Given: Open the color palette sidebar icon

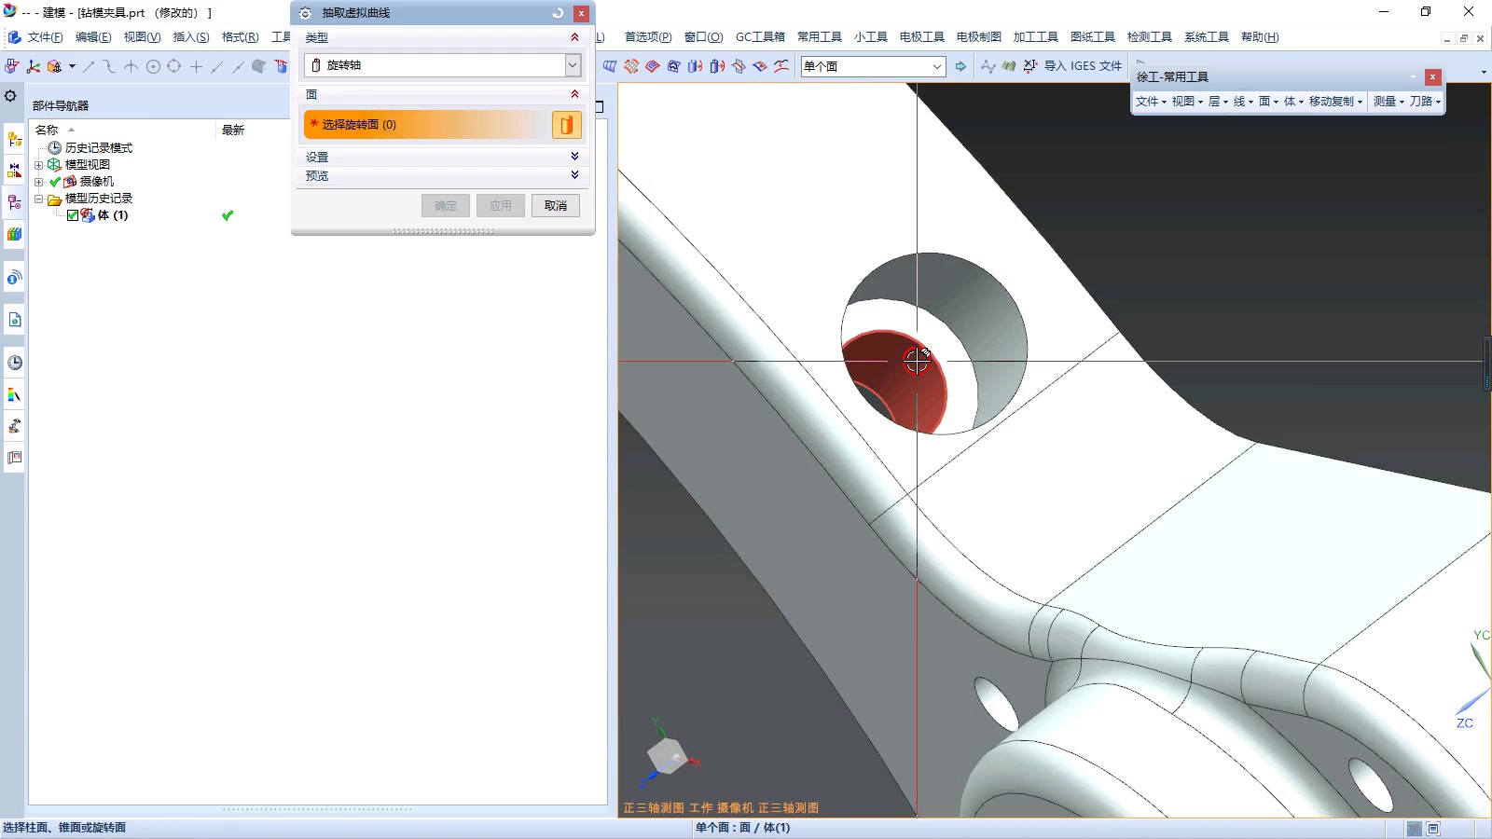Looking at the screenshot, I should click(x=14, y=394).
